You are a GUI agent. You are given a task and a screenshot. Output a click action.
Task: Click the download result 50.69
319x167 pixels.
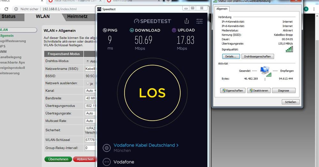[x=143, y=40]
